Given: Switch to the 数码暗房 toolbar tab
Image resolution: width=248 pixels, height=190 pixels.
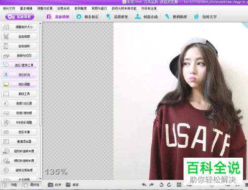Looking at the screenshot, I should coord(176,17).
